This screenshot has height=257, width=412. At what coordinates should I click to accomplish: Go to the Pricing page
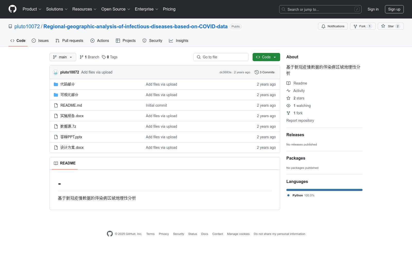point(169,9)
